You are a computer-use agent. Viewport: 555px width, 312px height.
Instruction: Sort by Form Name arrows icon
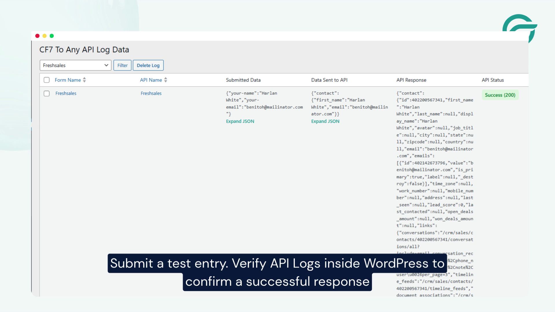pyautogui.click(x=84, y=80)
